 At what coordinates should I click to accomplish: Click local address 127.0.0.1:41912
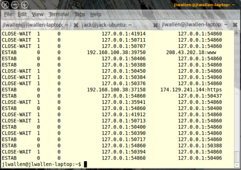[x=124, y=114]
